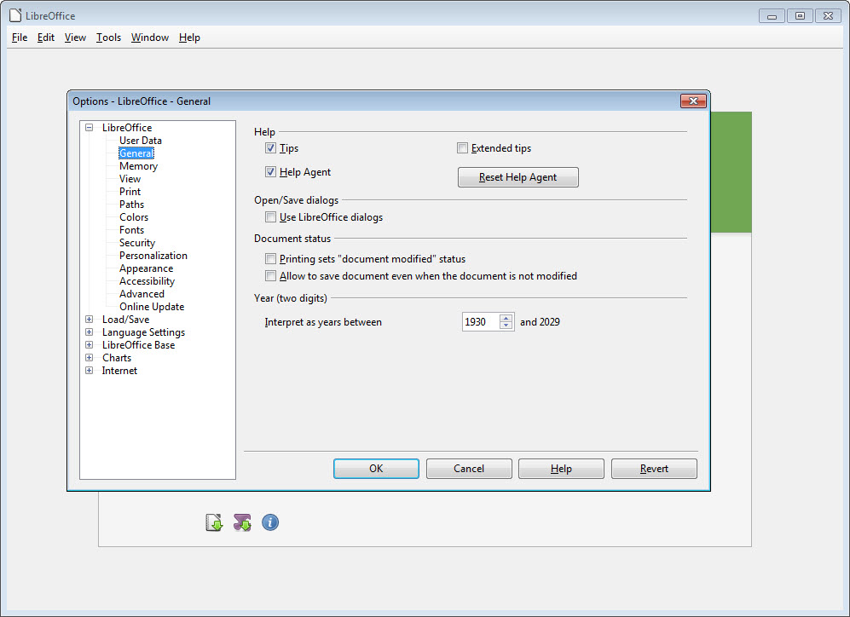This screenshot has height=617, width=850.
Task: Expand the LibreOffice Base tree node
Action: (89, 344)
